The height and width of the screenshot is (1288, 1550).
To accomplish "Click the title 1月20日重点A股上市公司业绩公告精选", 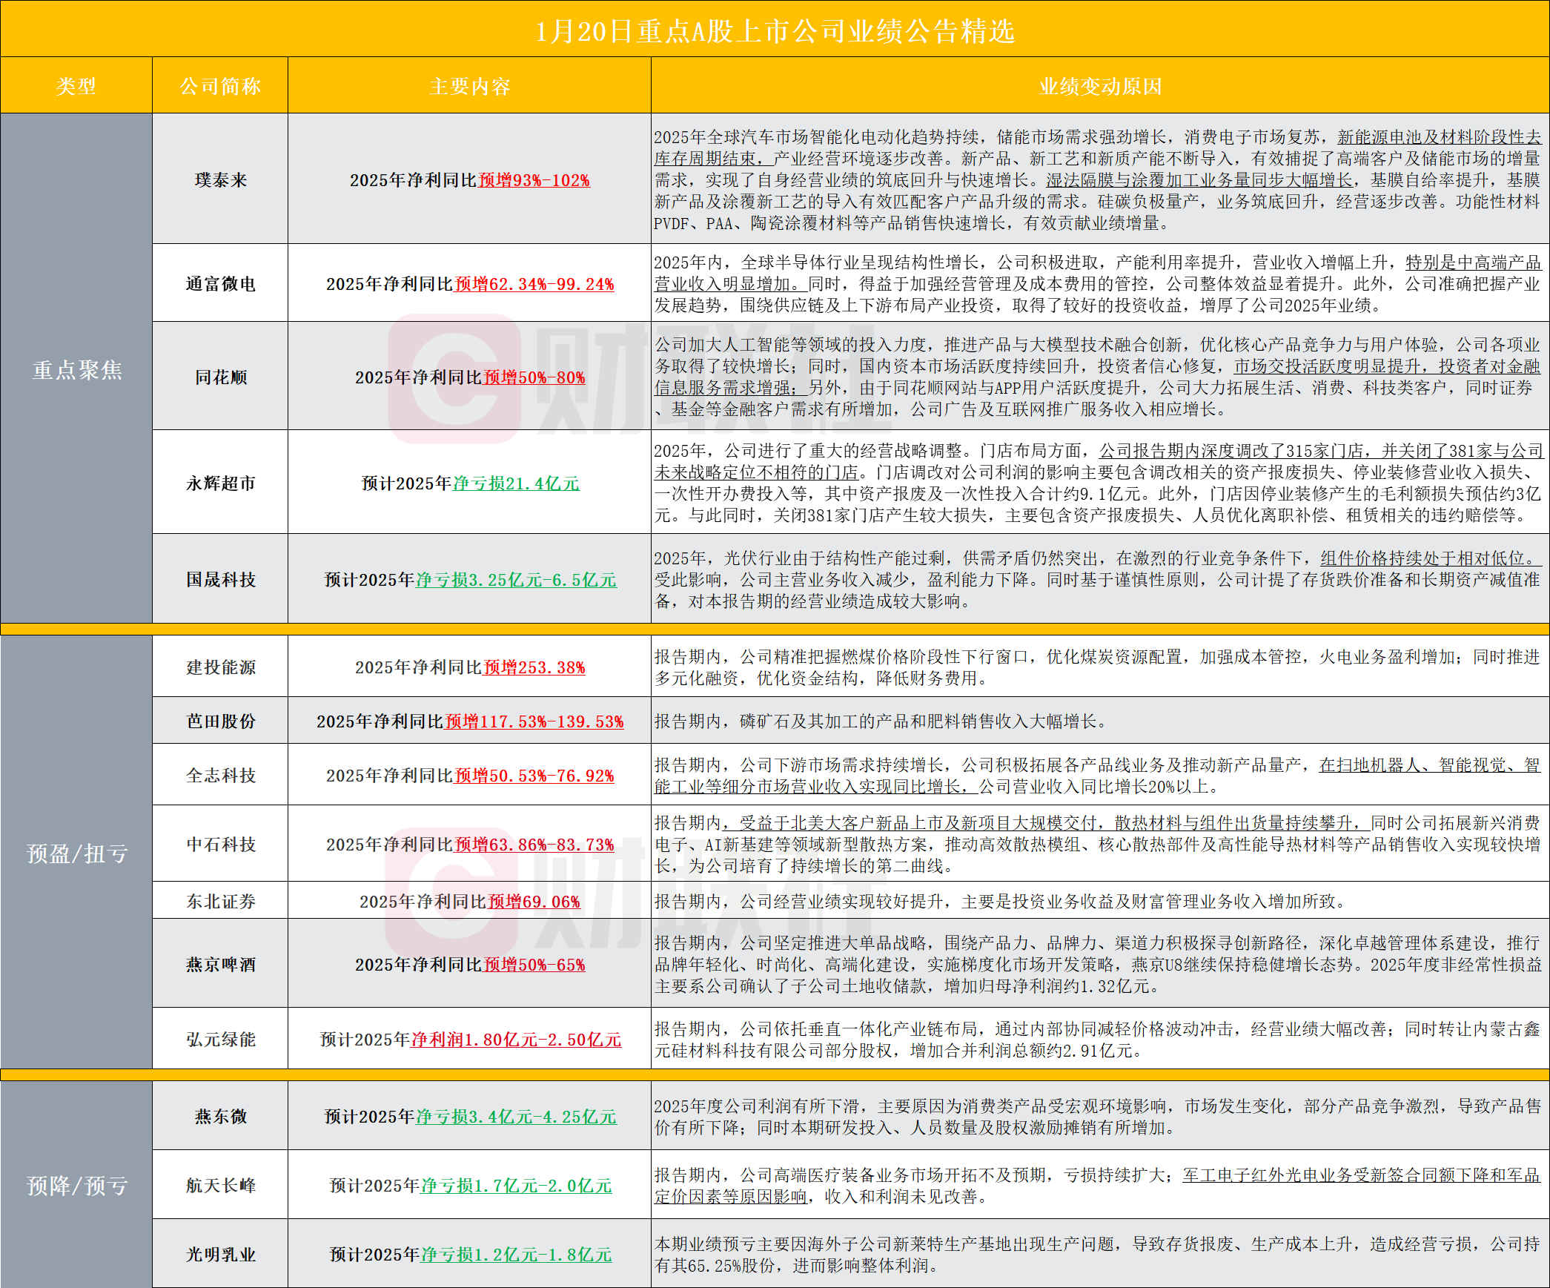I will pyautogui.click(x=775, y=31).
